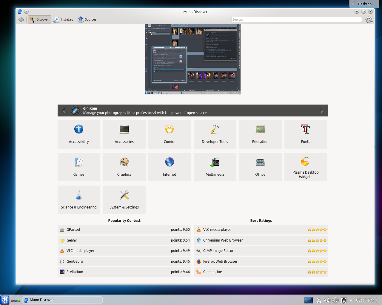The image size is (382, 305).
Task: Show previous featured application
Action: [x=64, y=111]
